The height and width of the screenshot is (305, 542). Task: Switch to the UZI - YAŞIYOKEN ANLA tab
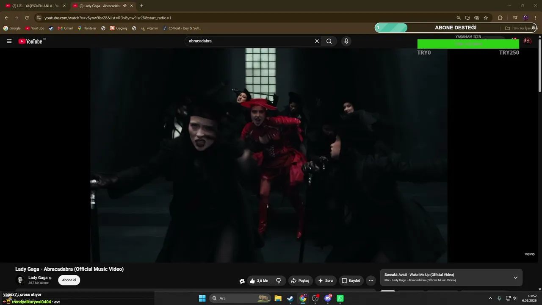pyautogui.click(x=35, y=6)
